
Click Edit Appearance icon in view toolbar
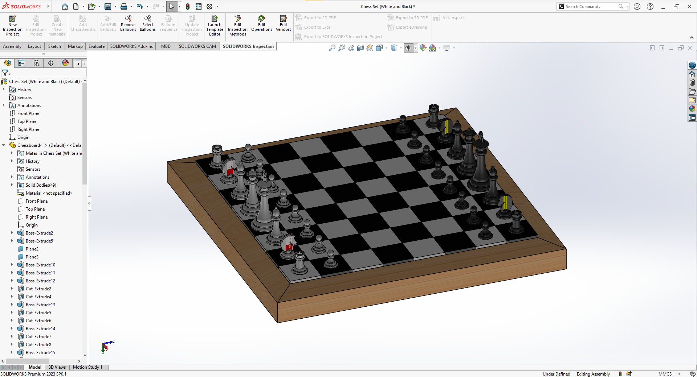tap(423, 48)
